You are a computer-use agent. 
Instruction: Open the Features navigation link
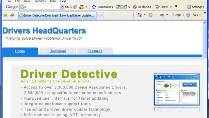click(x=95, y=51)
